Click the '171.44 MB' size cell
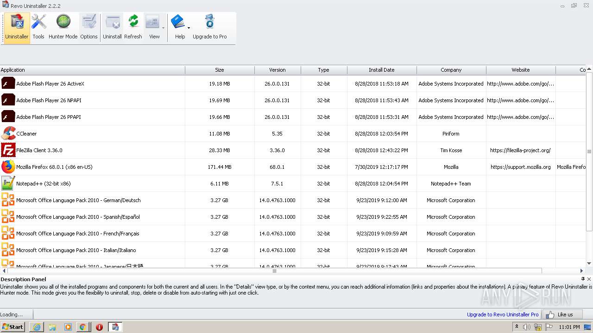 coord(220,167)
